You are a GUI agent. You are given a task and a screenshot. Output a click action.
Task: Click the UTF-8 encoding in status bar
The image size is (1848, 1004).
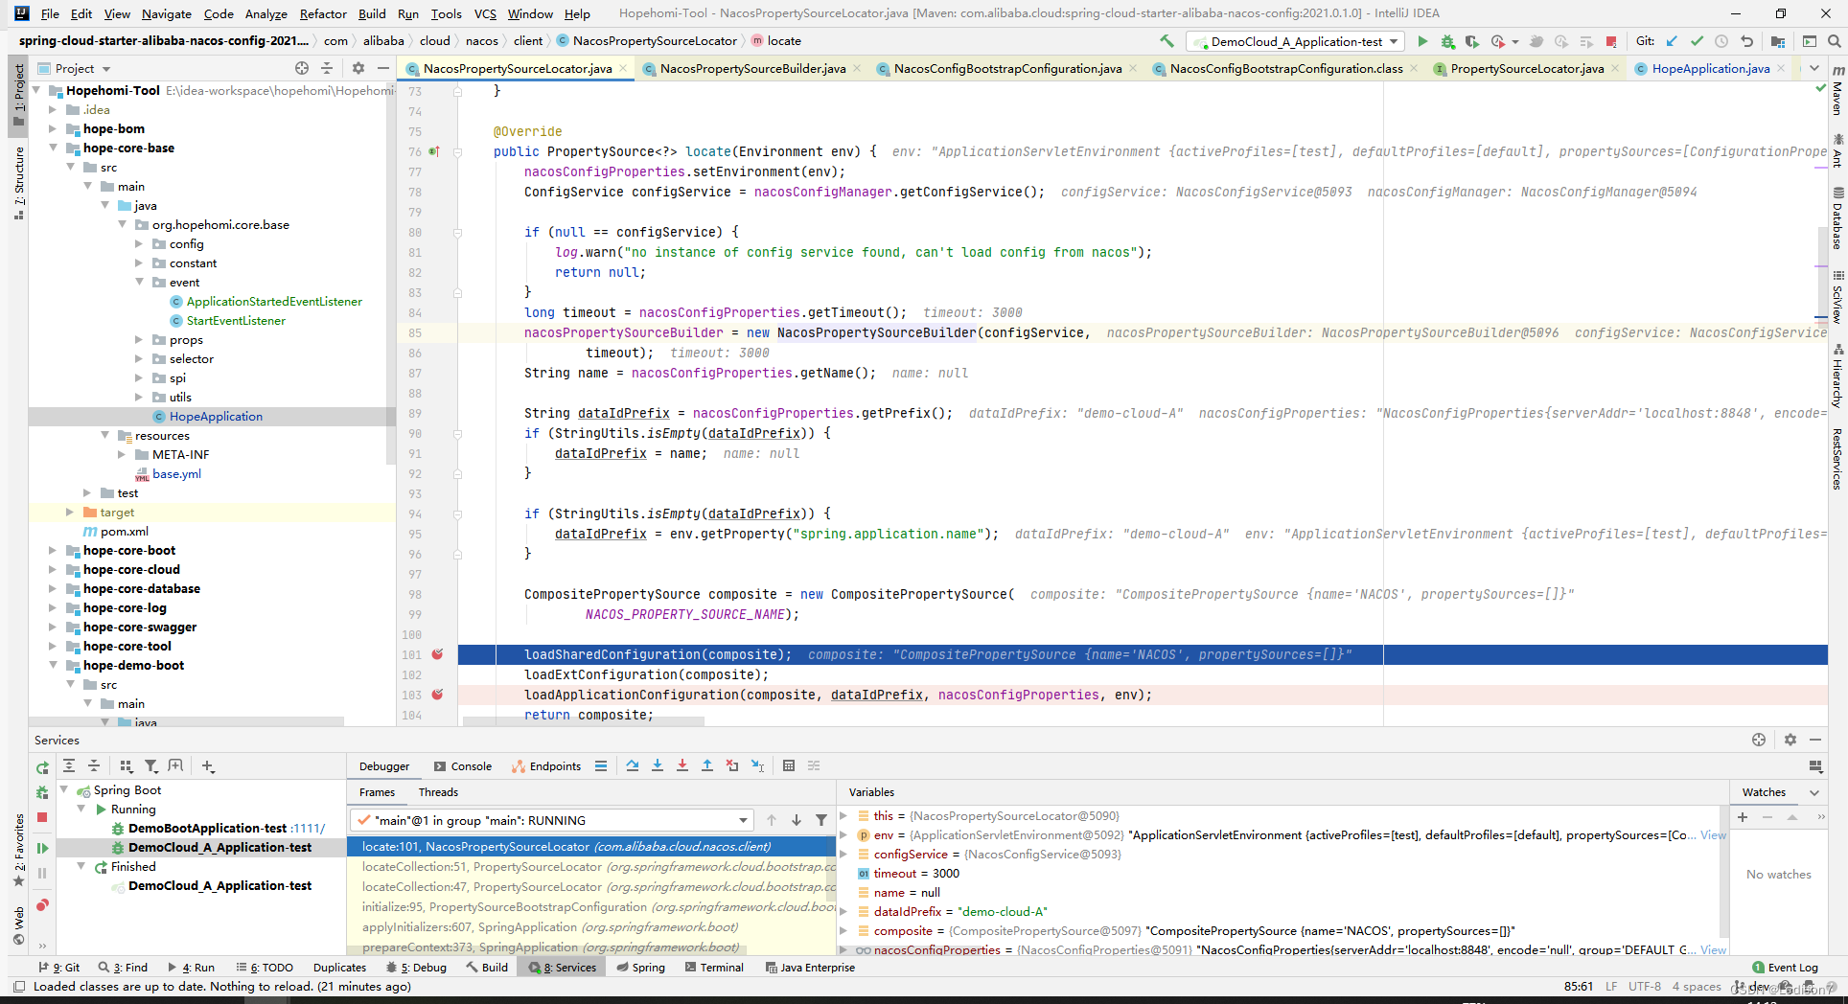(1644, 987)
